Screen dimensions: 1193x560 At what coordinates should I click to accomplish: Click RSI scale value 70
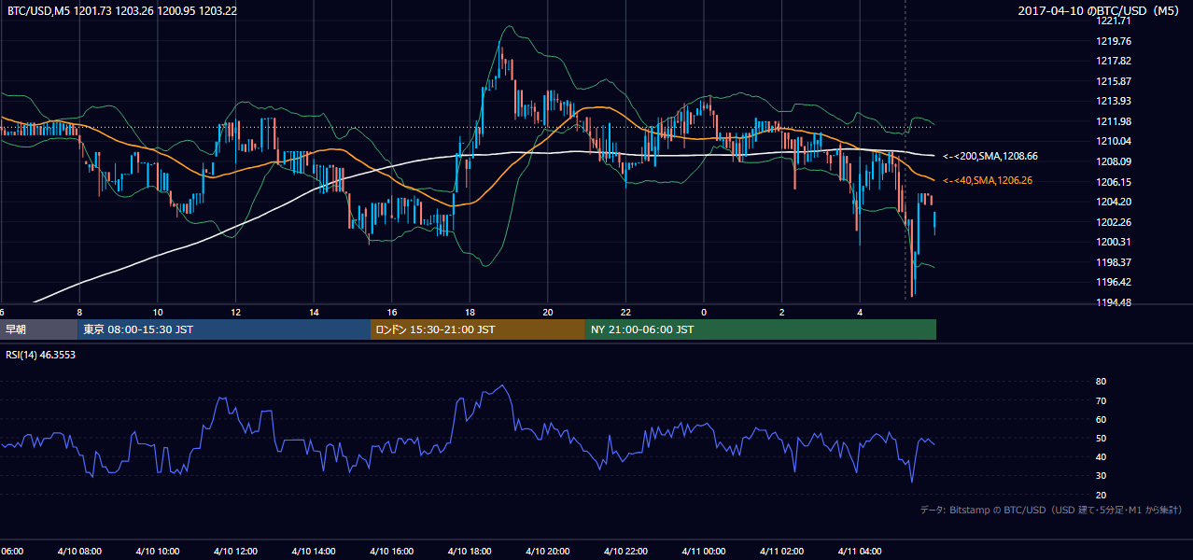(1102, 400)
